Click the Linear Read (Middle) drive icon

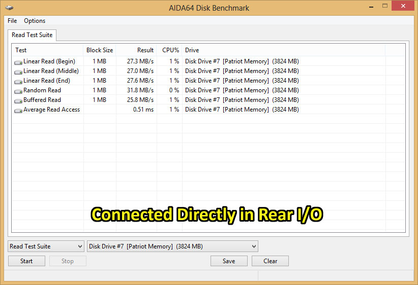pos(18,72)
